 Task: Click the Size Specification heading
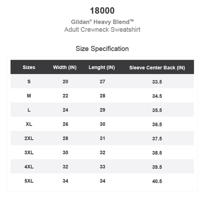pos(102,49)
